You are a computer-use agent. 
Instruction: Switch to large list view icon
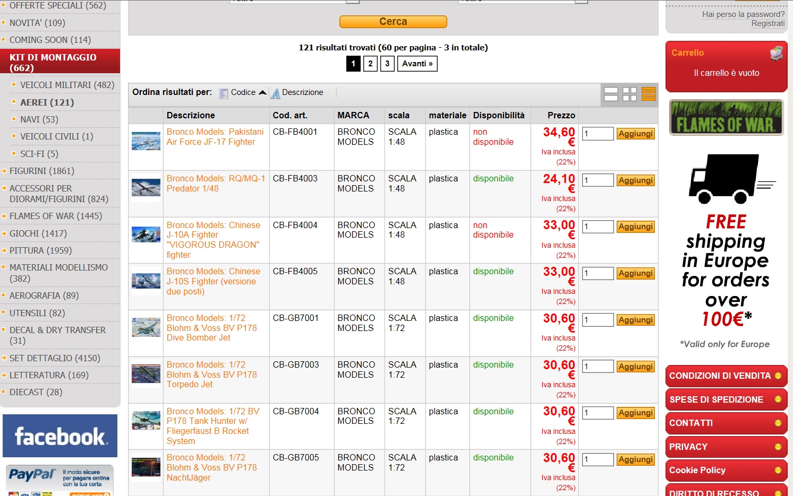[x=611, y=94]
